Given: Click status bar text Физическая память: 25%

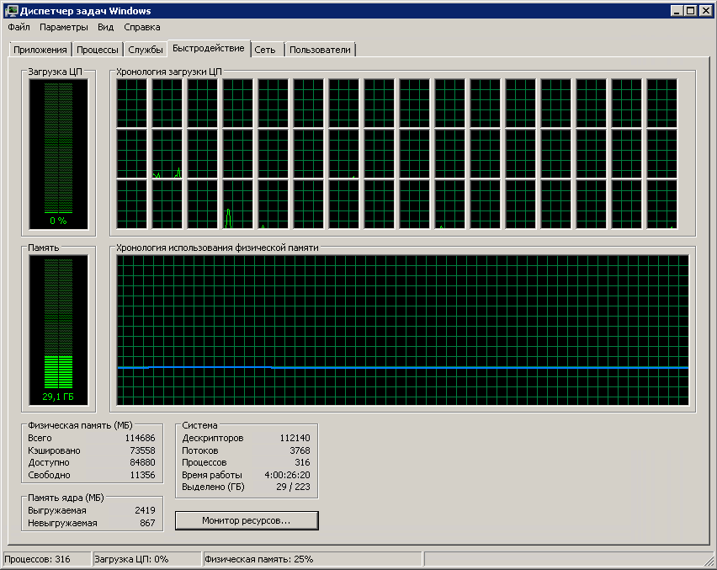Looking at the screenshot, I should [259, 559].
